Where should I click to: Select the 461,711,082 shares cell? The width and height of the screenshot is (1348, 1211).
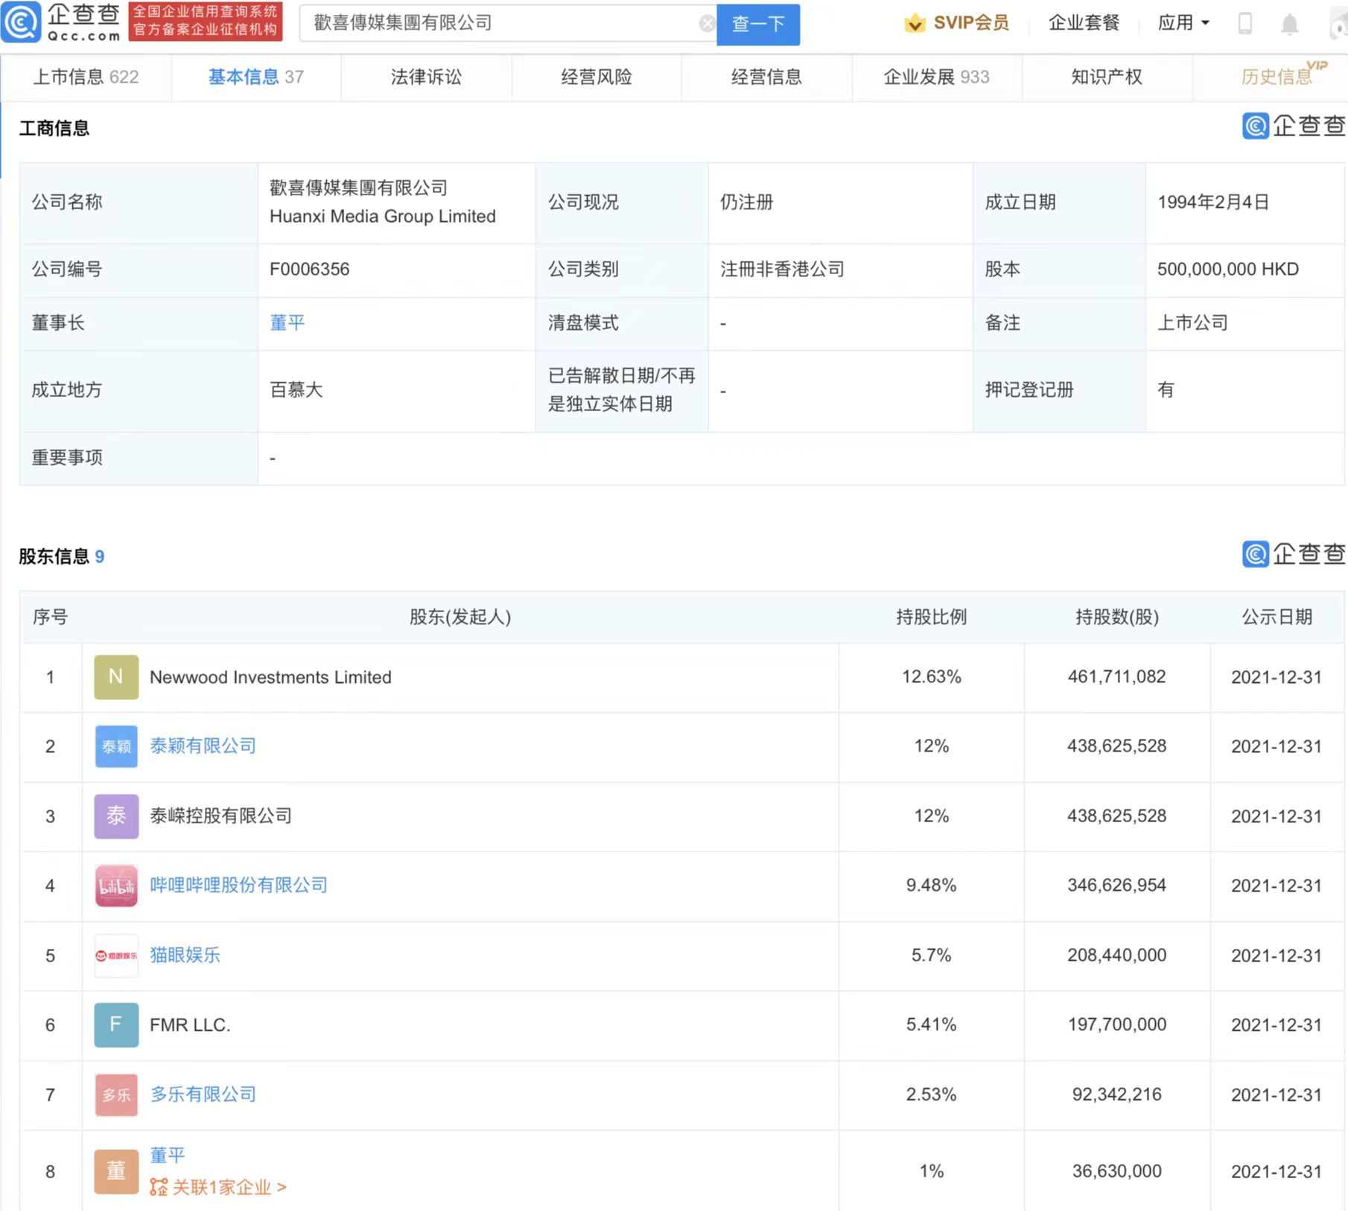tap(1116, 677)
